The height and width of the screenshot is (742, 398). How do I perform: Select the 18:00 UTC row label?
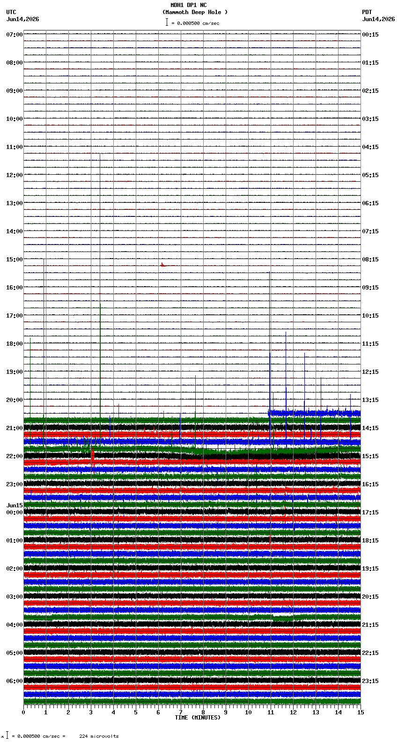[15, 344]
